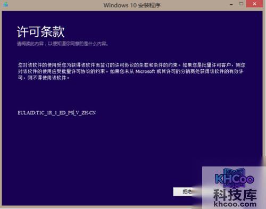This screenshot has height=209, width=266.
Task: Click the 'Windows 10 安装程序' title text
Action: pos(132,5)
